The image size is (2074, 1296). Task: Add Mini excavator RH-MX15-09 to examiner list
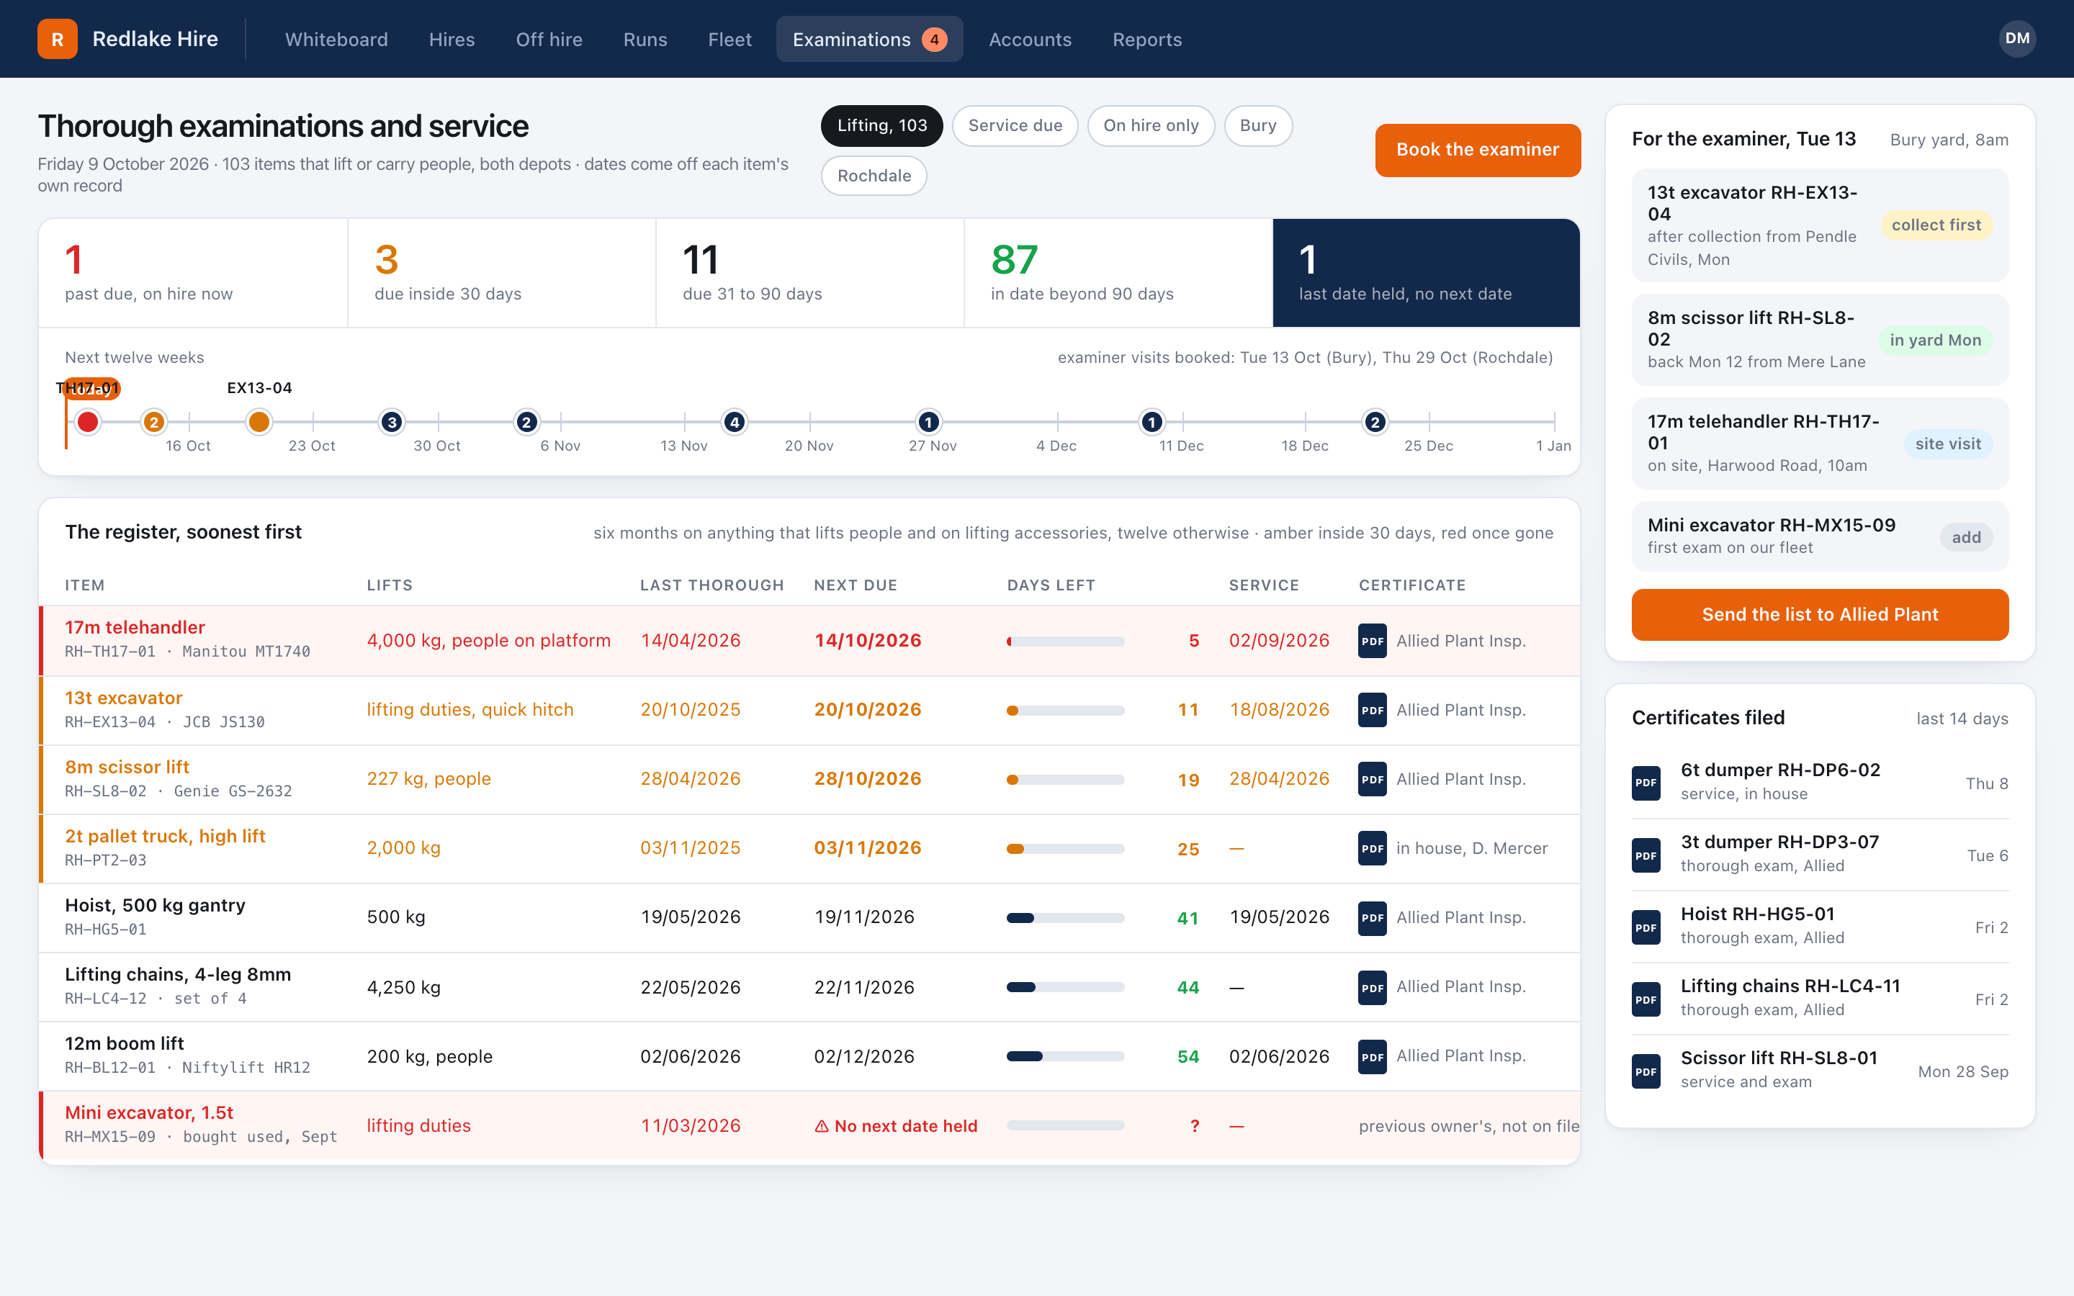(1966, 537)
